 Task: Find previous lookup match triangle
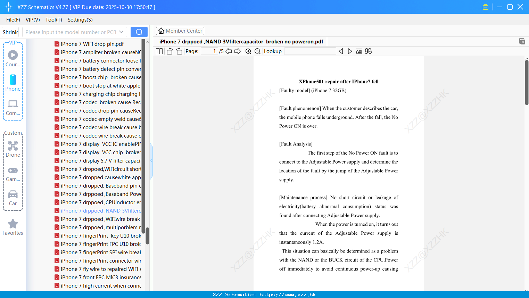(x=341, y=51)
